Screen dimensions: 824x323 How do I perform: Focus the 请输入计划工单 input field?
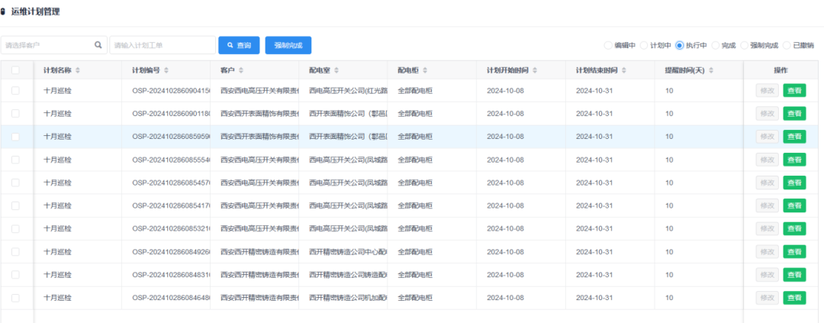pos(162,45)
